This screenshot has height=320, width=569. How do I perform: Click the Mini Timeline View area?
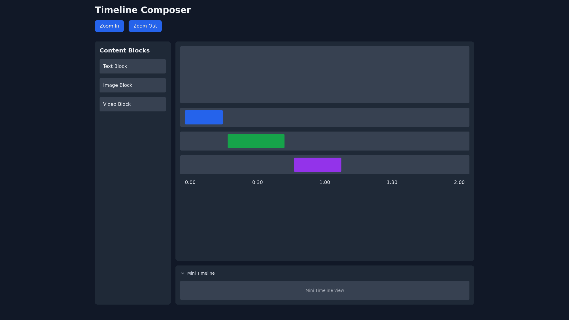(325, 290)
